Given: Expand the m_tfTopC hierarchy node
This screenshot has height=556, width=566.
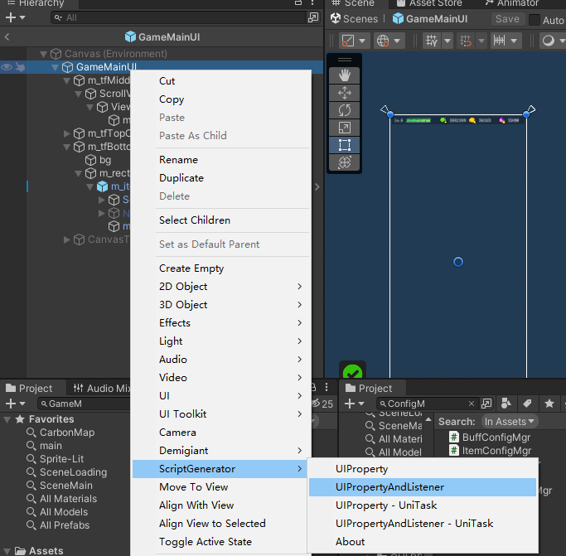Looking at the screenshot, I should pos(67,133).
